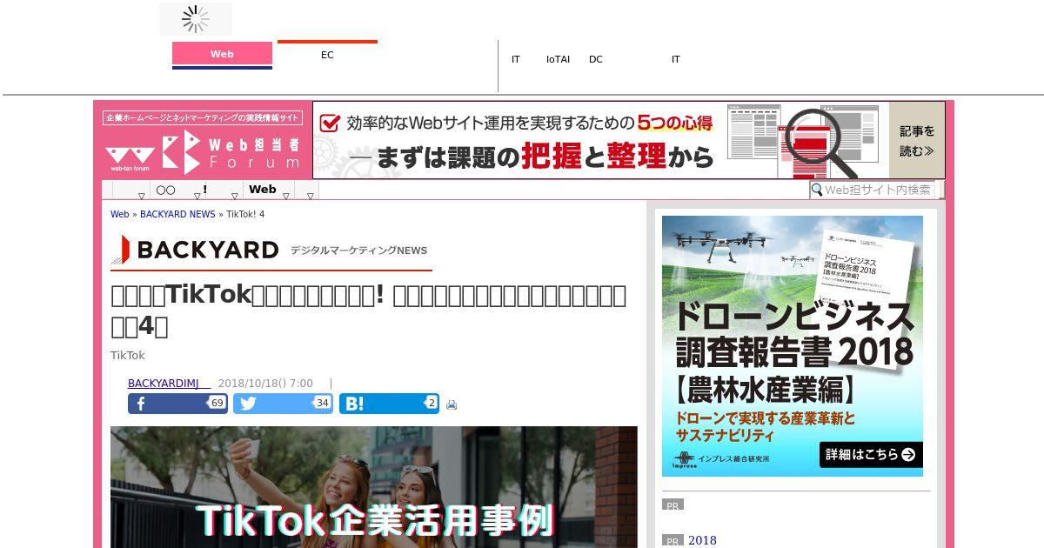
Task: Follow the BACKYARD NEWS breadcrumb link
Action: click(177, 214)
